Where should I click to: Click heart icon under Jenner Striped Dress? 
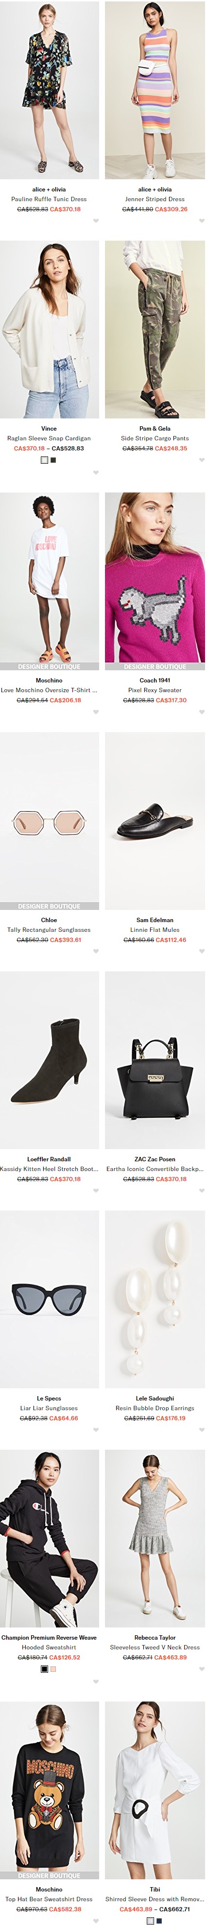click(x=201, y=221)
